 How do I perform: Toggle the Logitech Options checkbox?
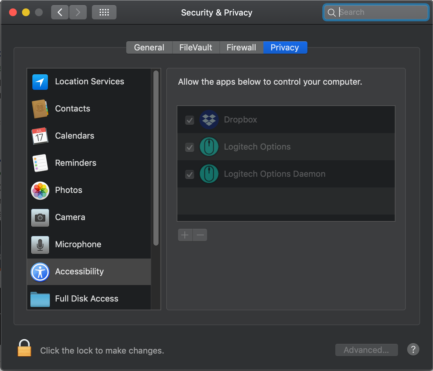coord(190,147)
